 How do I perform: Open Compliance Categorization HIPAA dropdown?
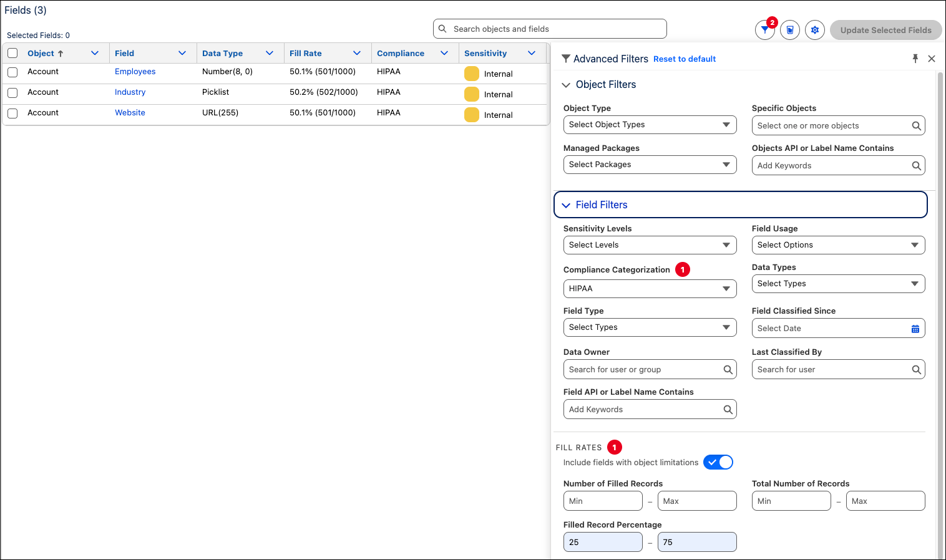650,289
